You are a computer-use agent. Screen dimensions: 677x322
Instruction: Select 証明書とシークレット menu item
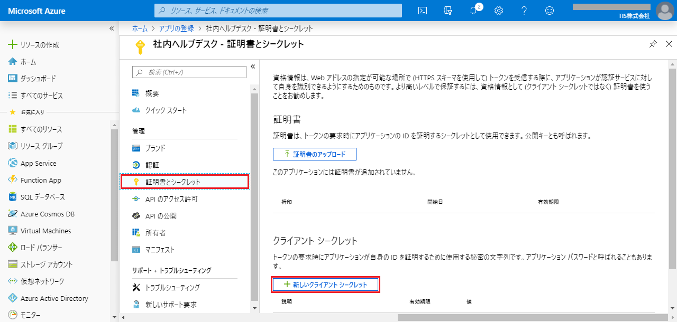(185, 182)
